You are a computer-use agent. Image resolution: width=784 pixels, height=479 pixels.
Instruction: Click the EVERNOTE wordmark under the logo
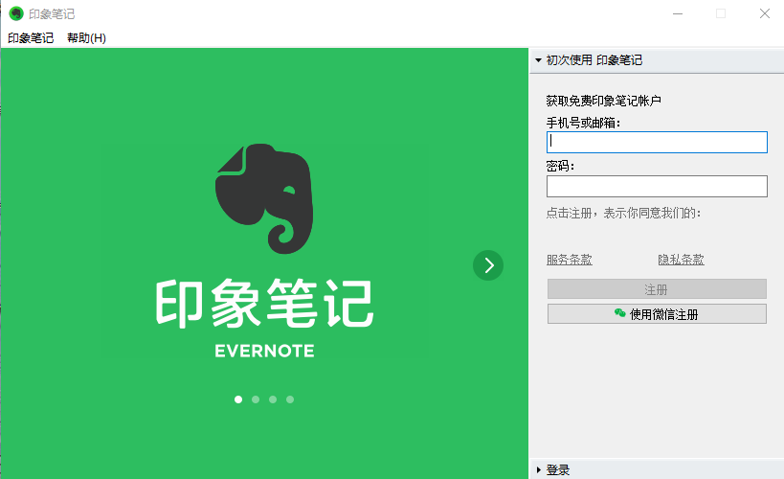pos(264,351)
